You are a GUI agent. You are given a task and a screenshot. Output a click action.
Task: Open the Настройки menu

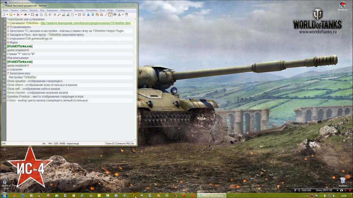tap(91, 10)
